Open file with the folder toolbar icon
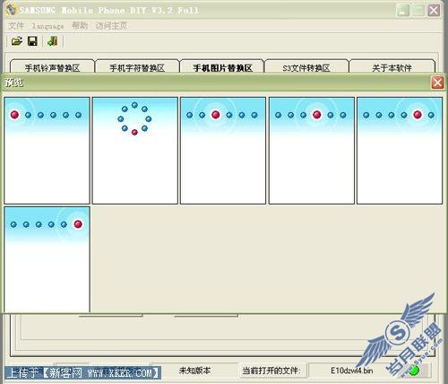Screen dimensions: 448x384 pyautogui.click(x=17, y=41)
